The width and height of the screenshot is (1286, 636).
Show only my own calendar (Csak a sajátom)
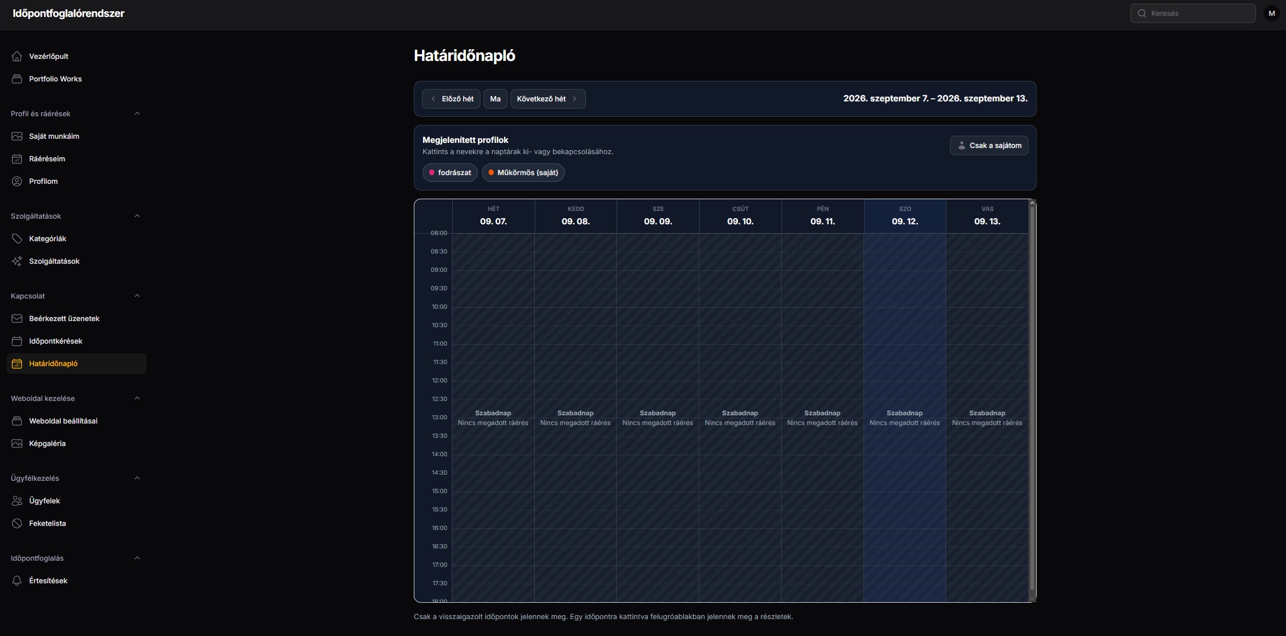989,145
